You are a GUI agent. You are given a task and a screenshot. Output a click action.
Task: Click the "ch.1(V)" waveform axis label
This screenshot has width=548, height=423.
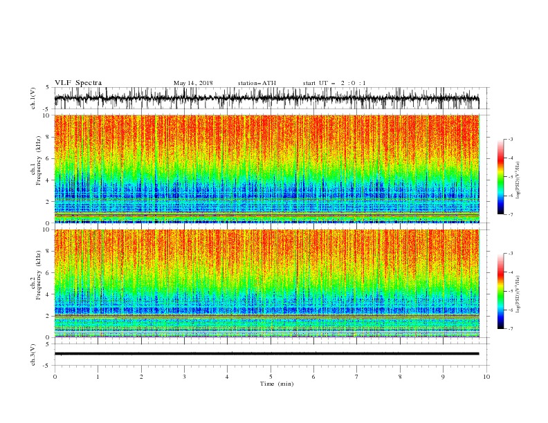[33, 98]
